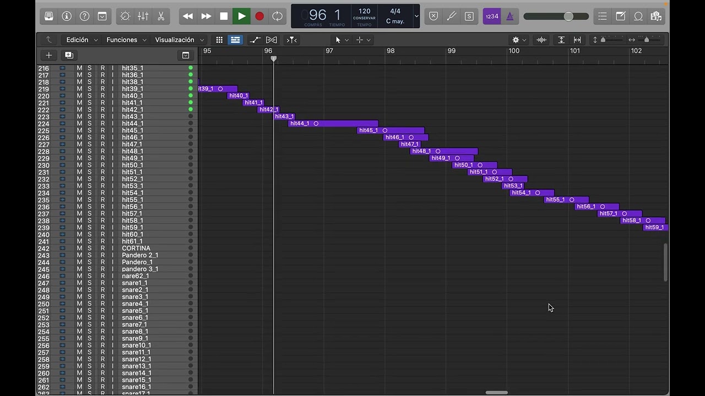Open Smart Controls dial icon
The width and height of the screenshot is (705, 396).
[x=125, y=16]
